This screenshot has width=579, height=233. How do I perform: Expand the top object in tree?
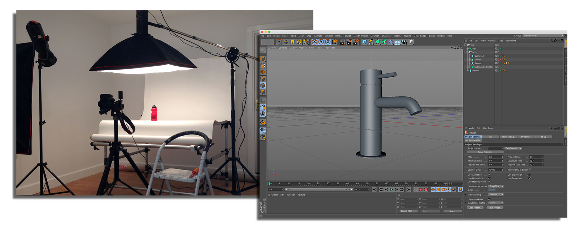click(468, 48)
